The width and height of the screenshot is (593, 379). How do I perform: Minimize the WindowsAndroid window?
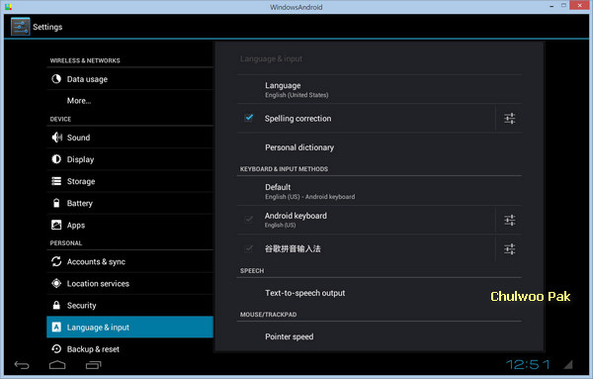click(551, 6)
